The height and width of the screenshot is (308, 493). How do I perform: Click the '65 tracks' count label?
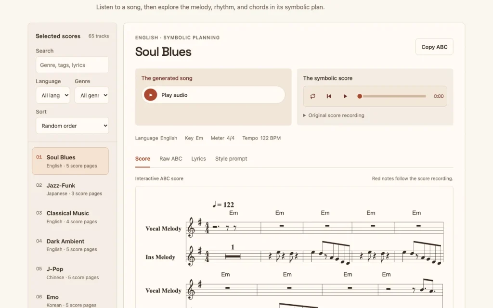[99, 36]
